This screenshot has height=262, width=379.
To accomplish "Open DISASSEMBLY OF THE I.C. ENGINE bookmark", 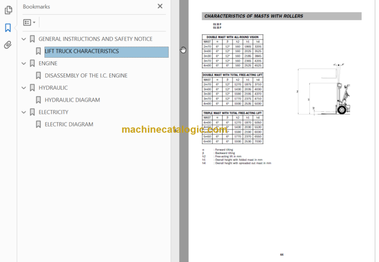I will point(86,75).
